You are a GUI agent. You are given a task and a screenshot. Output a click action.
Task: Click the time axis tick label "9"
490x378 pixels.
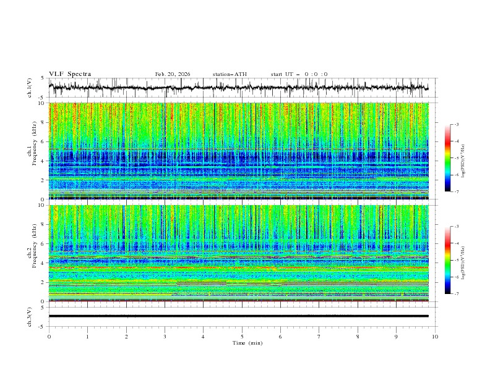click(x=396, y=337)
